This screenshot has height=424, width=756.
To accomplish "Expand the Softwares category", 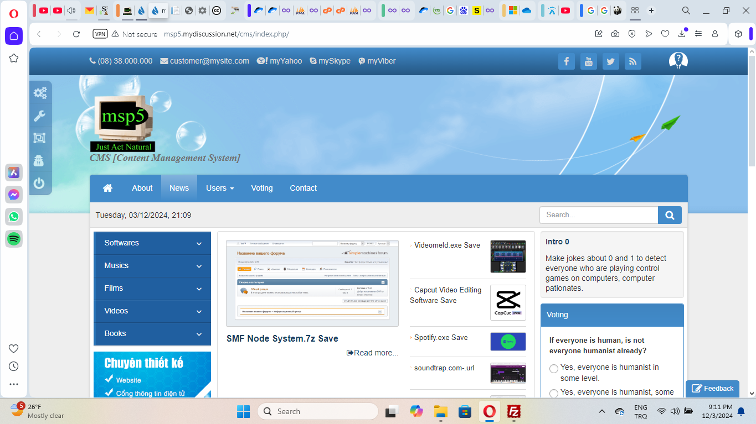I will coord(199,244).
